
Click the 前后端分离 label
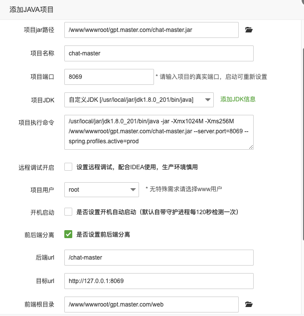point(39,235)
